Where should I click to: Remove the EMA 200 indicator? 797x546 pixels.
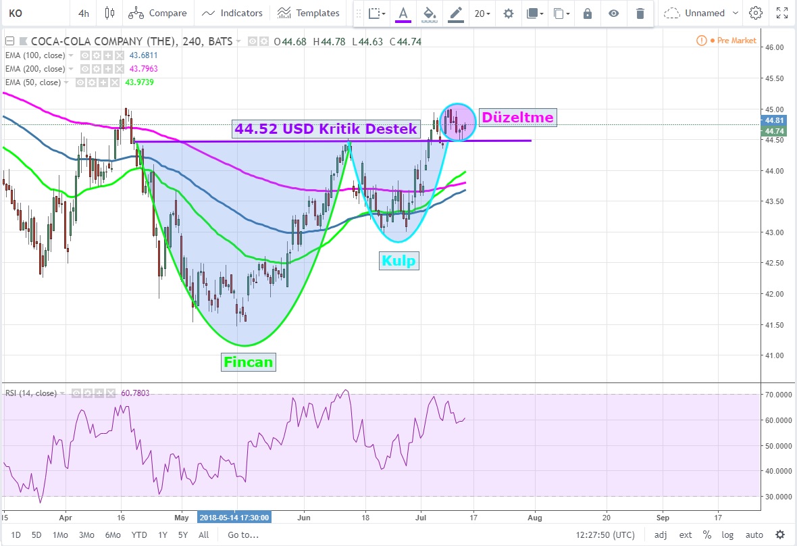click(119, 69)
